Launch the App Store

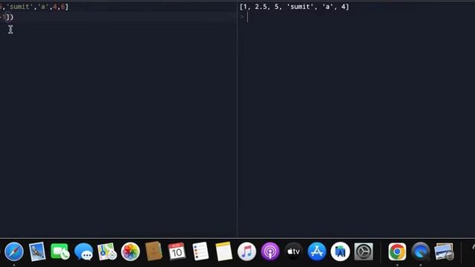coord(317,251)
